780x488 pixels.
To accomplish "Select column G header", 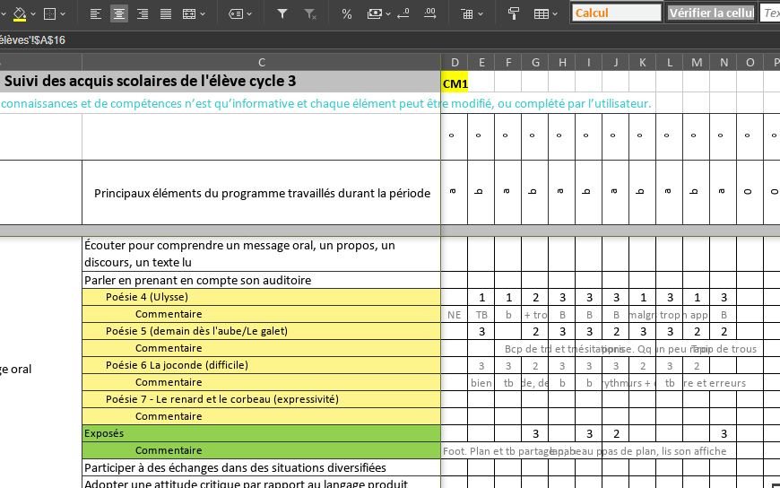I will tap(535, 62).
